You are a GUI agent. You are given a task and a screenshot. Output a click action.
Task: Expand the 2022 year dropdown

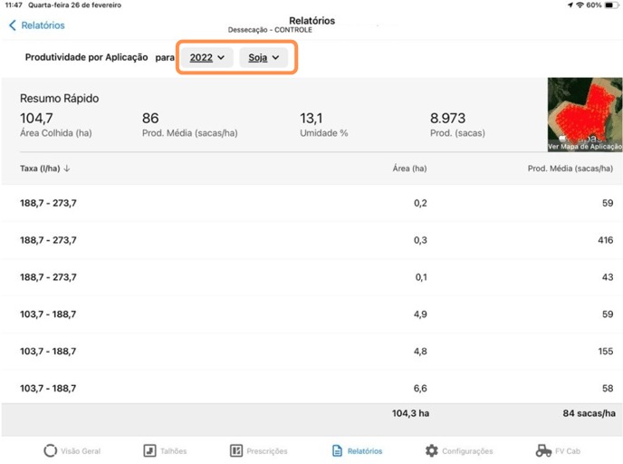[206, 57]
